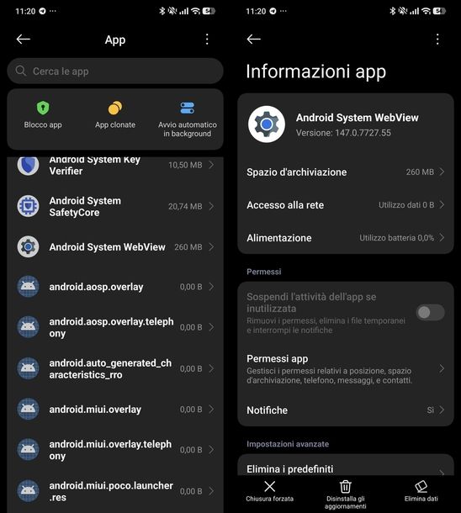Open Spazio d'archiviazione entry

[x=346, y=172]
